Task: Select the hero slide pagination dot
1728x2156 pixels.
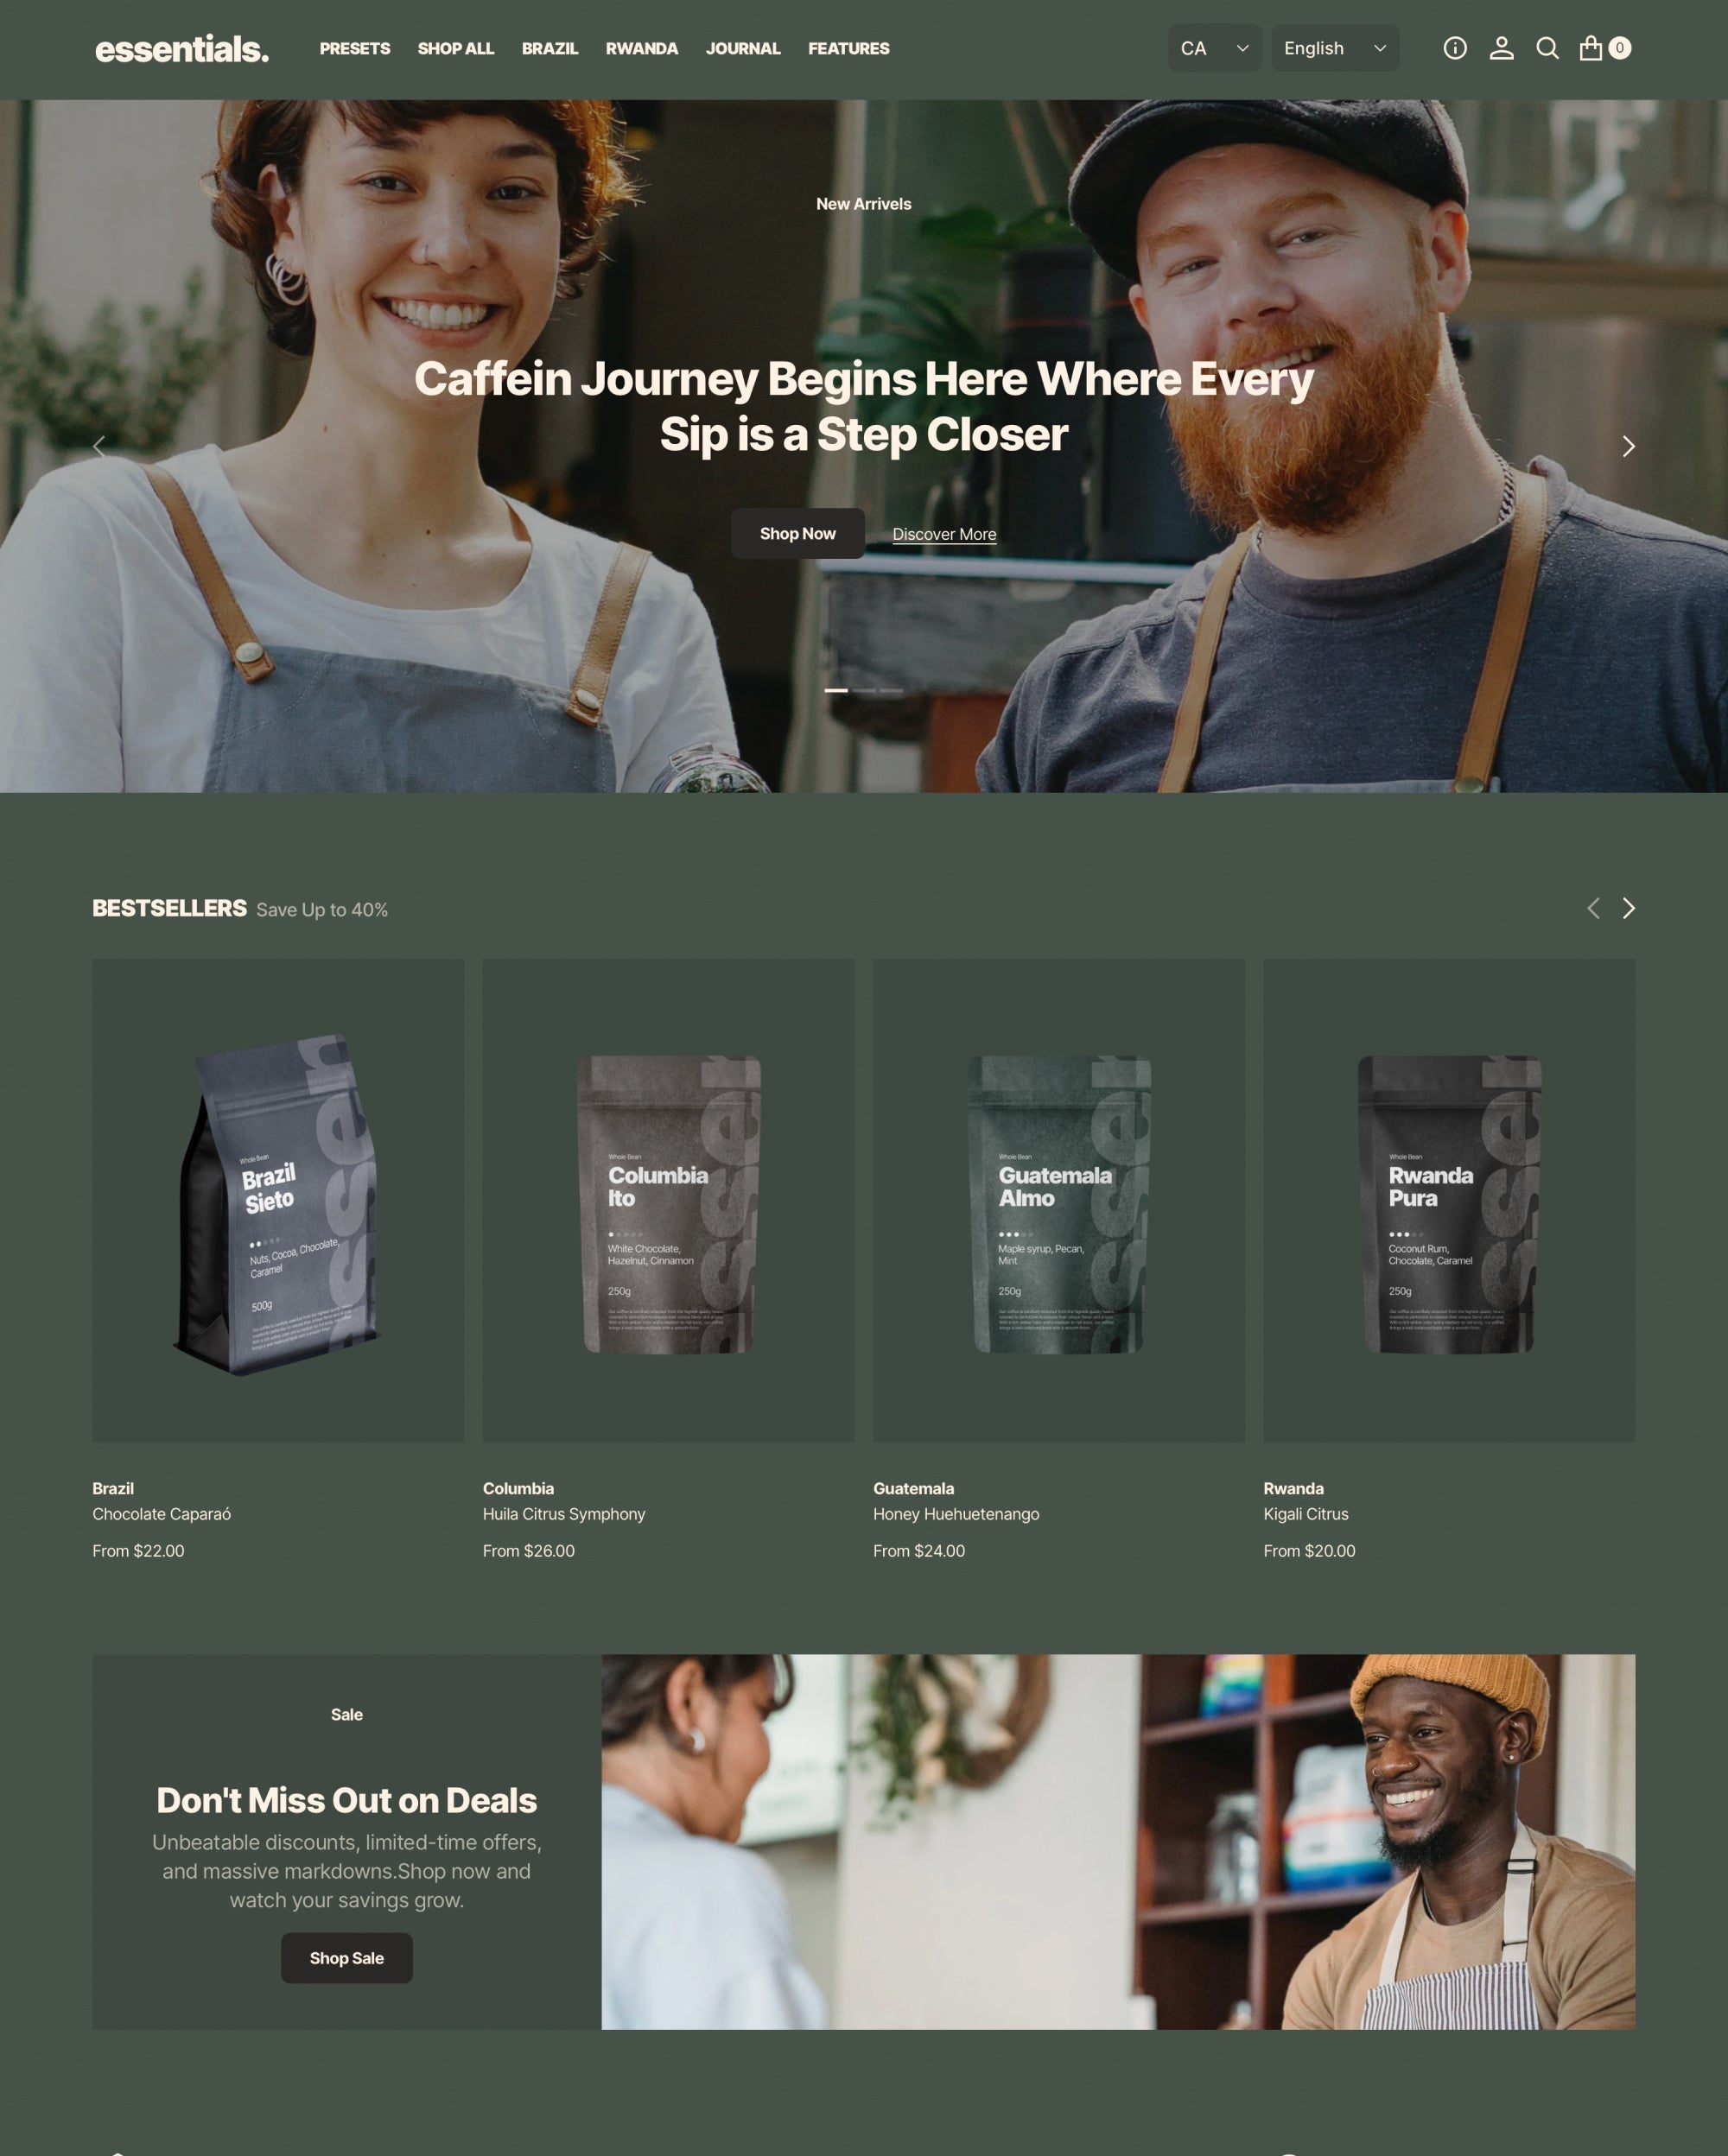Action: (834, 689)
